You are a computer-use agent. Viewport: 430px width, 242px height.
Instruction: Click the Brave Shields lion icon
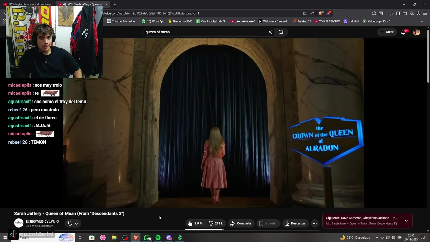321,13
